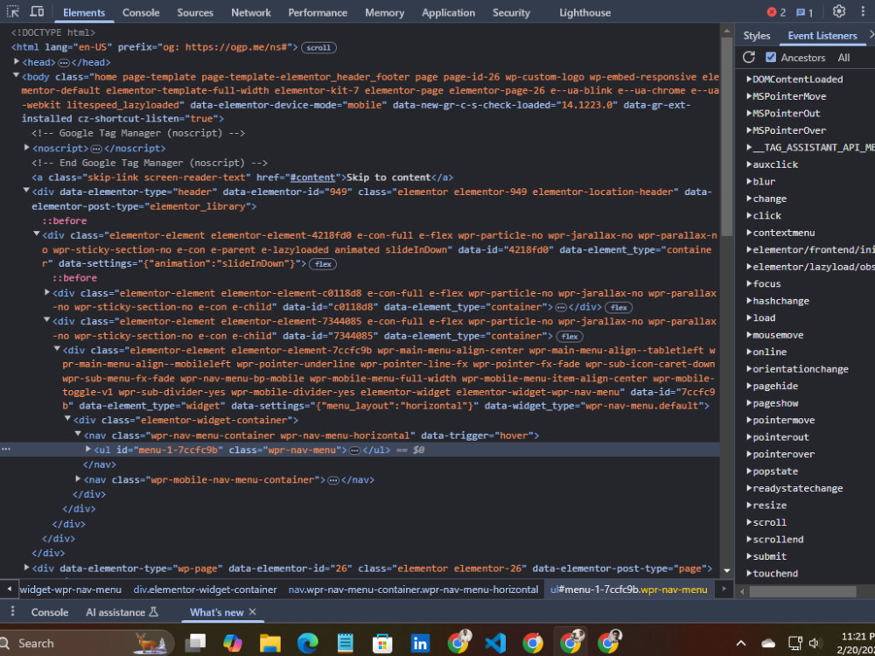Open the blue messages count badge
This screenshot has height=656, width=875.
click(804, 12)
